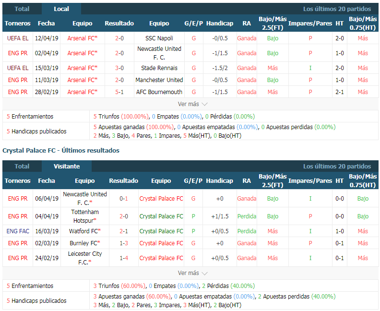Open Manchester United team link
This screenshot has height=311, width=380.
[159, 80]
